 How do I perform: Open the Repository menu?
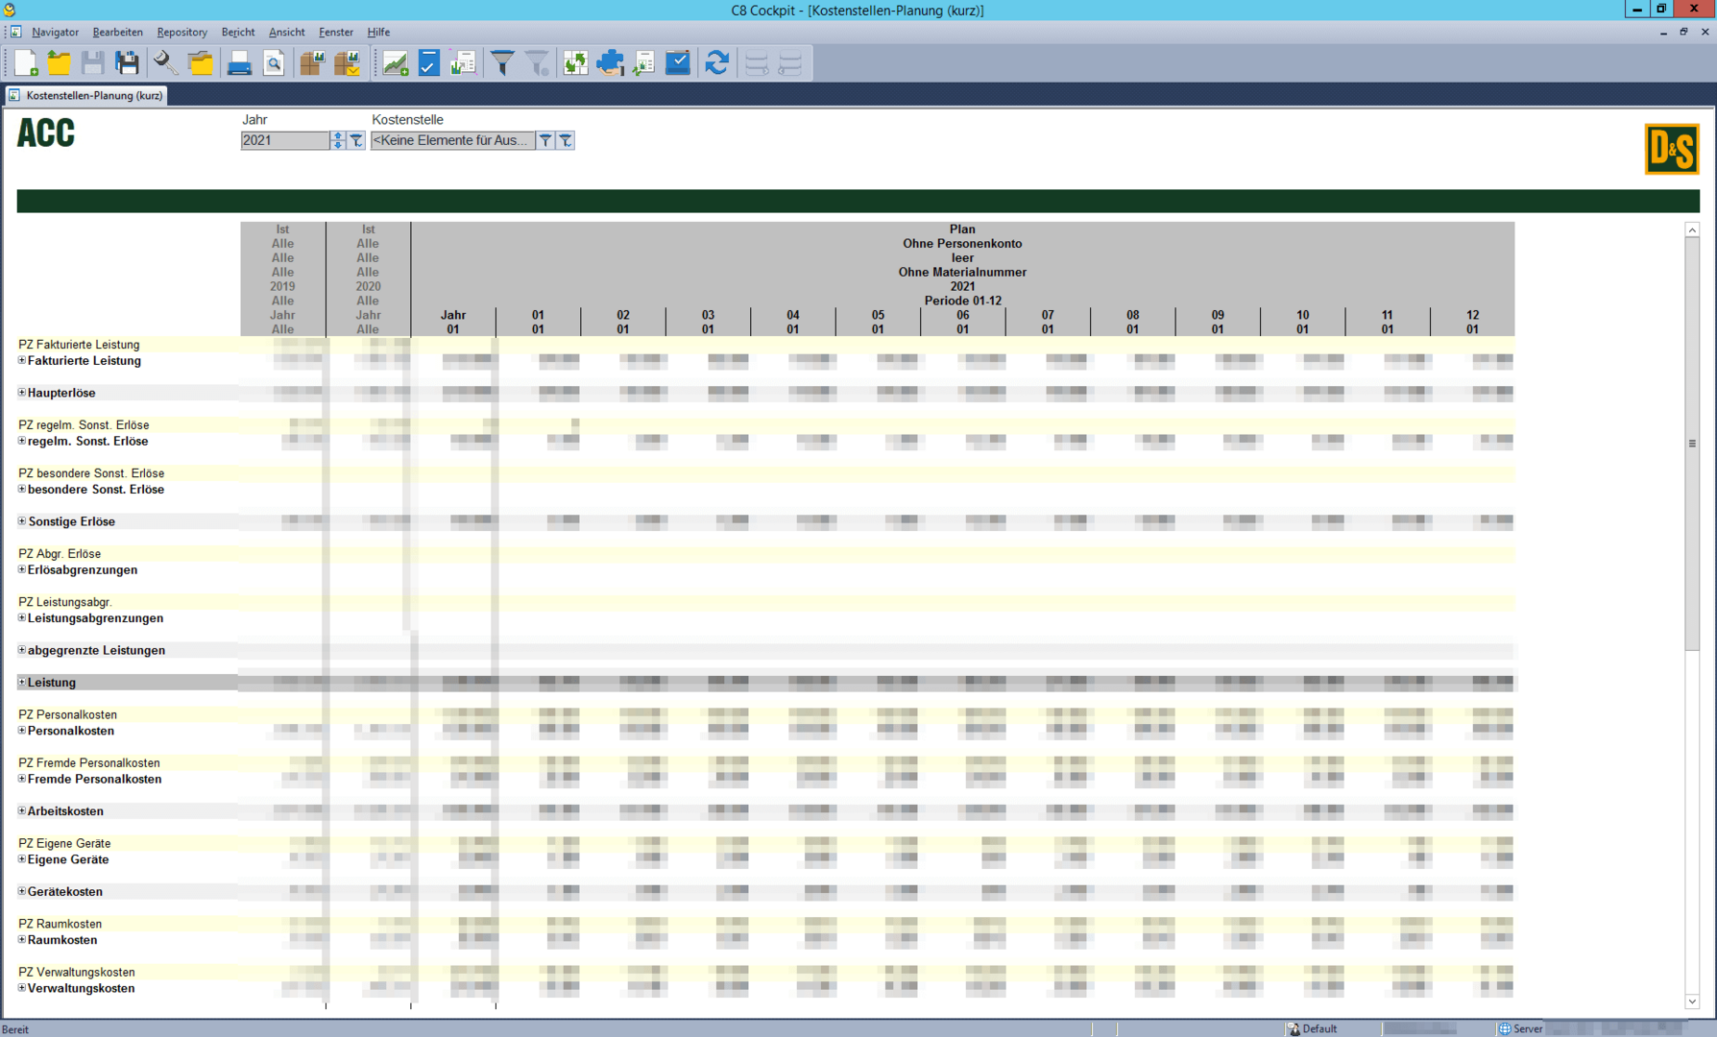(x=181, y=32)
